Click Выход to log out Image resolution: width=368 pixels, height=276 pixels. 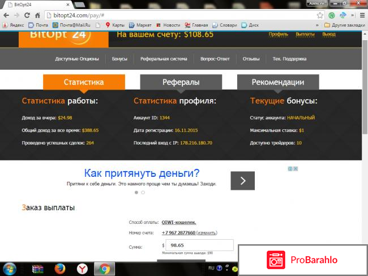point(328,35)
